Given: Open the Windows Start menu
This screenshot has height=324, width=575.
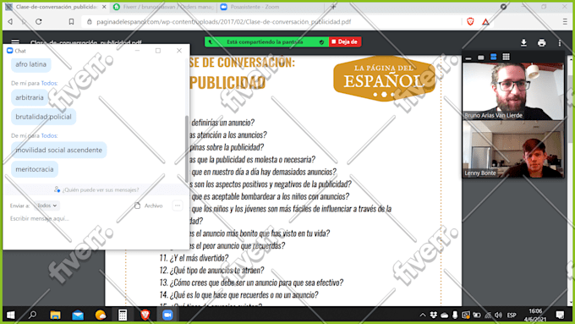Looking at the screenshot, I should pyautogui.click(x=11, y=315).
